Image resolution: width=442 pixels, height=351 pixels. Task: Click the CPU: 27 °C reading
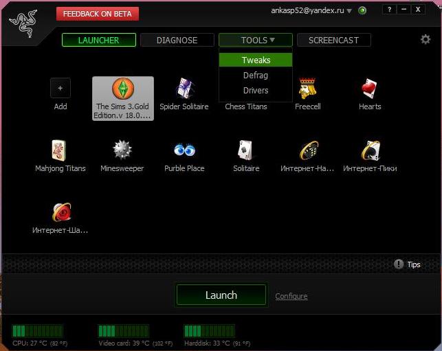pos(40,343)
